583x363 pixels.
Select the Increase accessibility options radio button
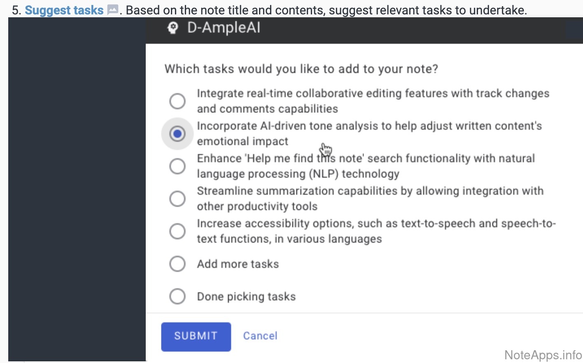point(177,231)
